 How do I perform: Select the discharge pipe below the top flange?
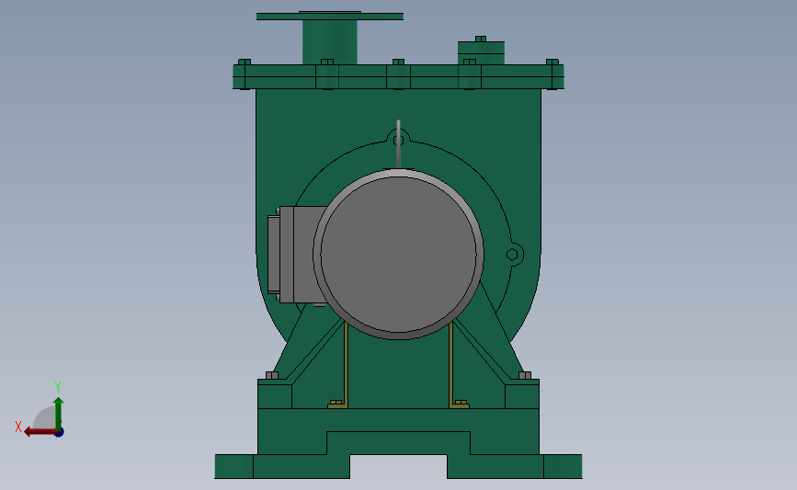tap(330, 42)
